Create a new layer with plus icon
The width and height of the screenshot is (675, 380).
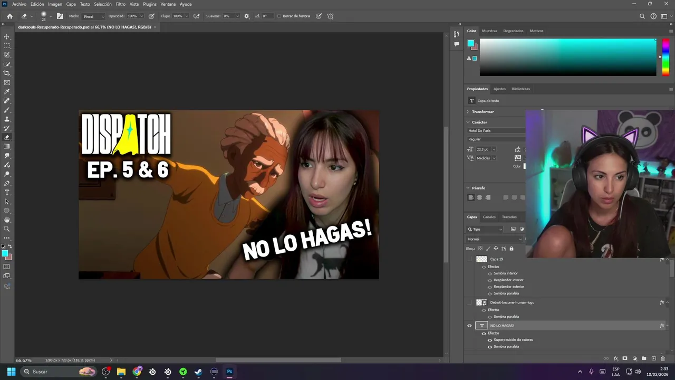coord(653,358)
